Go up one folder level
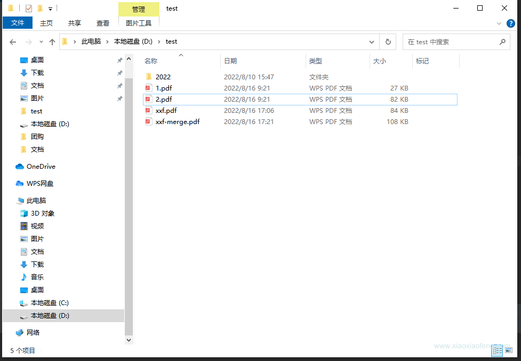 (x=52, y=42)
